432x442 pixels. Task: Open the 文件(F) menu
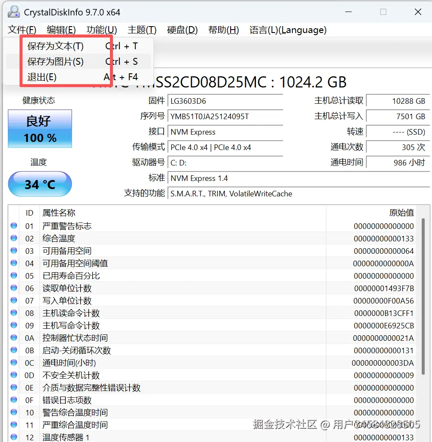[x=22, y=30]
